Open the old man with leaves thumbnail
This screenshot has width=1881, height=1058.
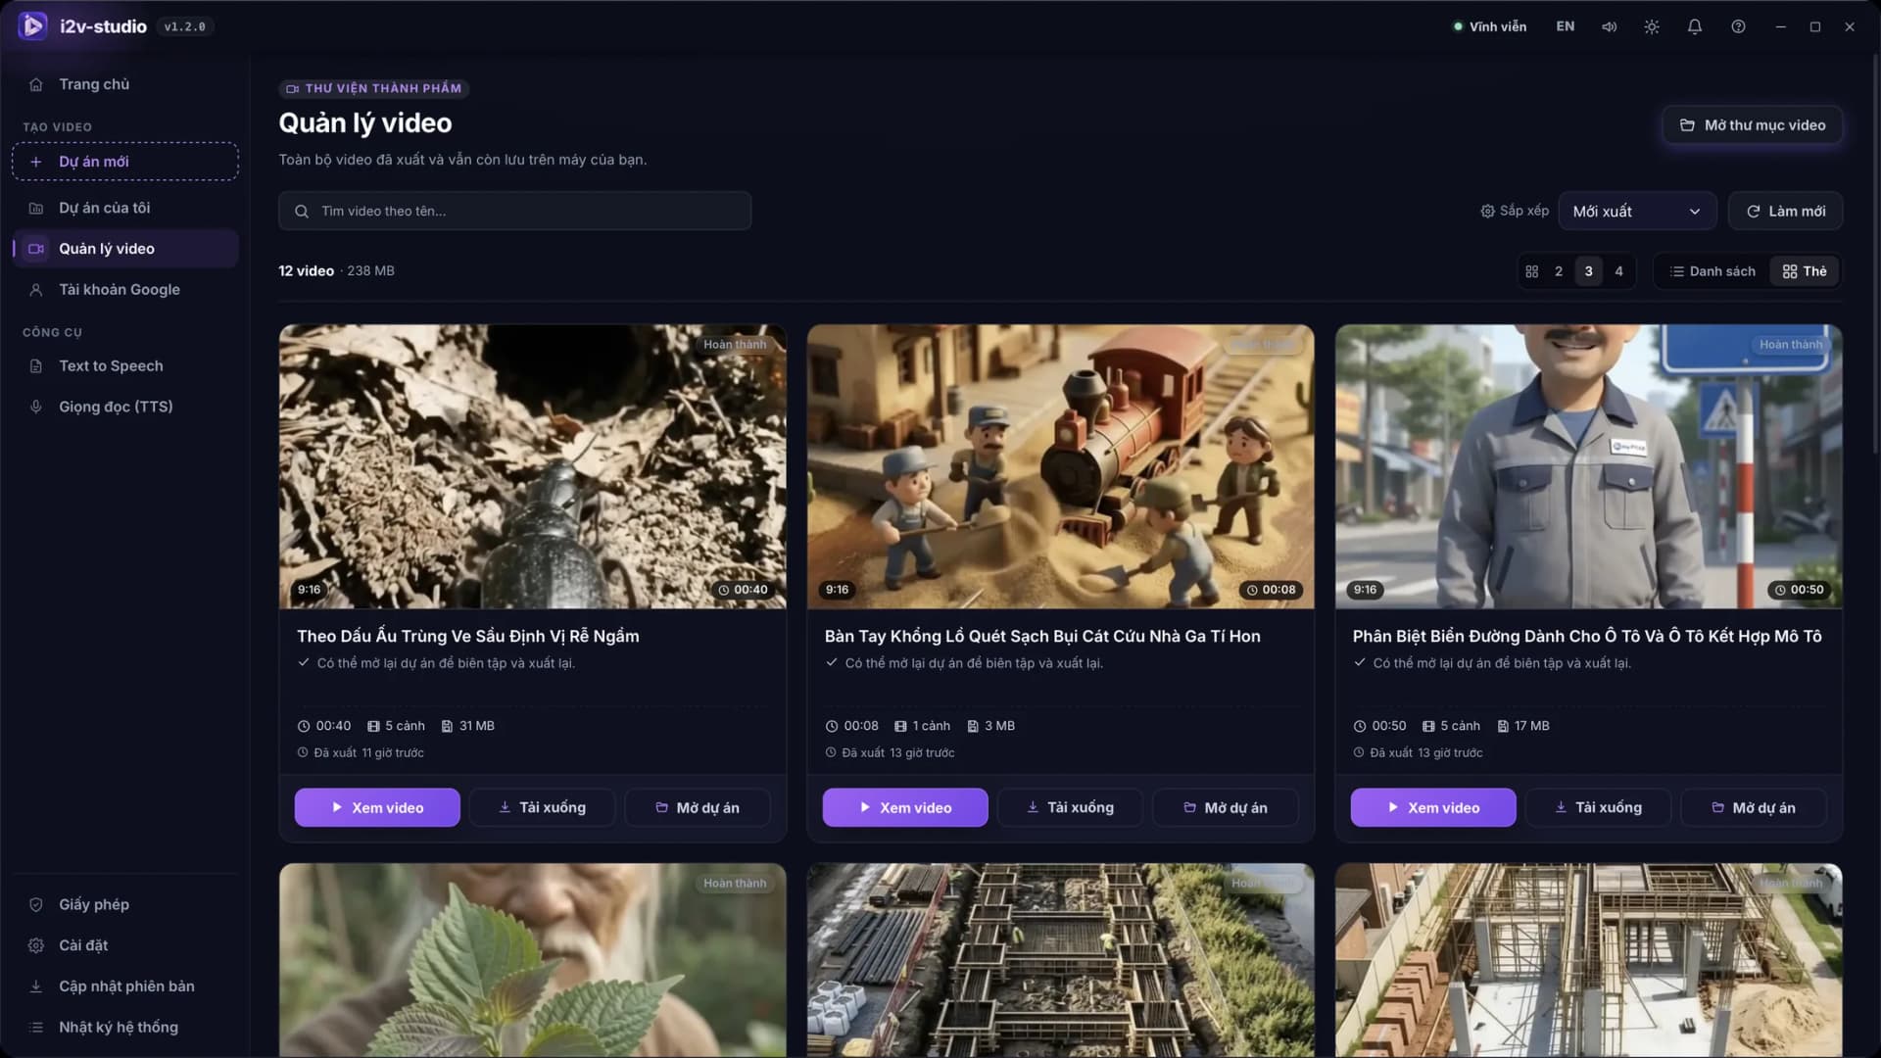tap(533, 960)
